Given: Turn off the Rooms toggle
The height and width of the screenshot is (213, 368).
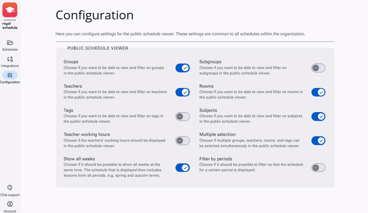Looking at the screenshot, I should (x=318, y=92).
